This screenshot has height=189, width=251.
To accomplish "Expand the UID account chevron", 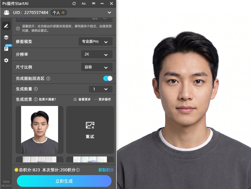I will (x=109, y=12).
